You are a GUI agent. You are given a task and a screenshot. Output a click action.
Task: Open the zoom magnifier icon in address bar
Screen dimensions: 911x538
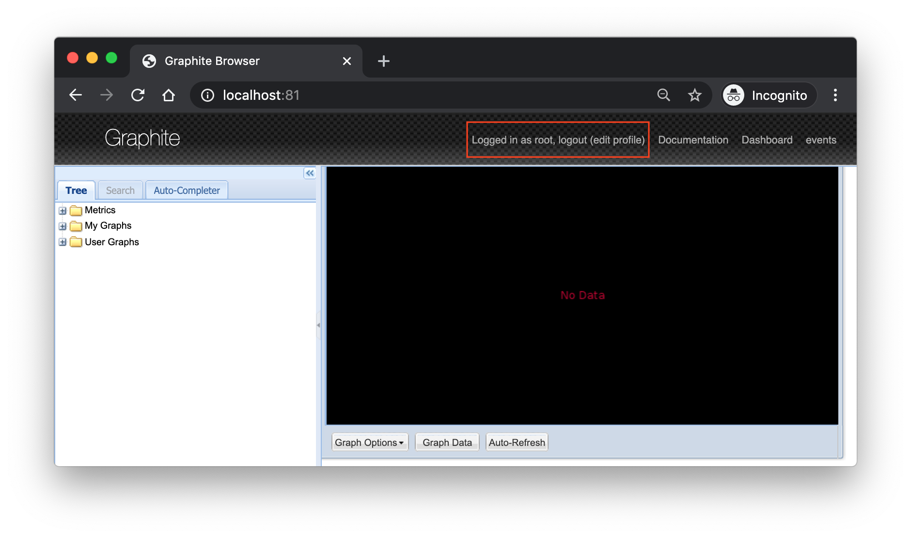point(663,95)
